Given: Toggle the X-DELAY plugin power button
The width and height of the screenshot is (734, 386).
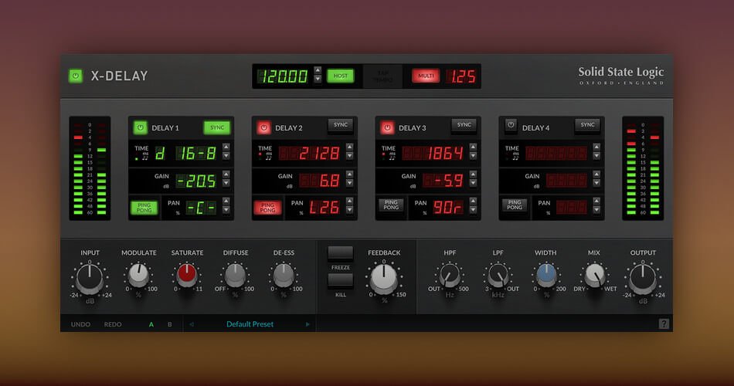Looking at the screenshot, I should coord(76,76).
